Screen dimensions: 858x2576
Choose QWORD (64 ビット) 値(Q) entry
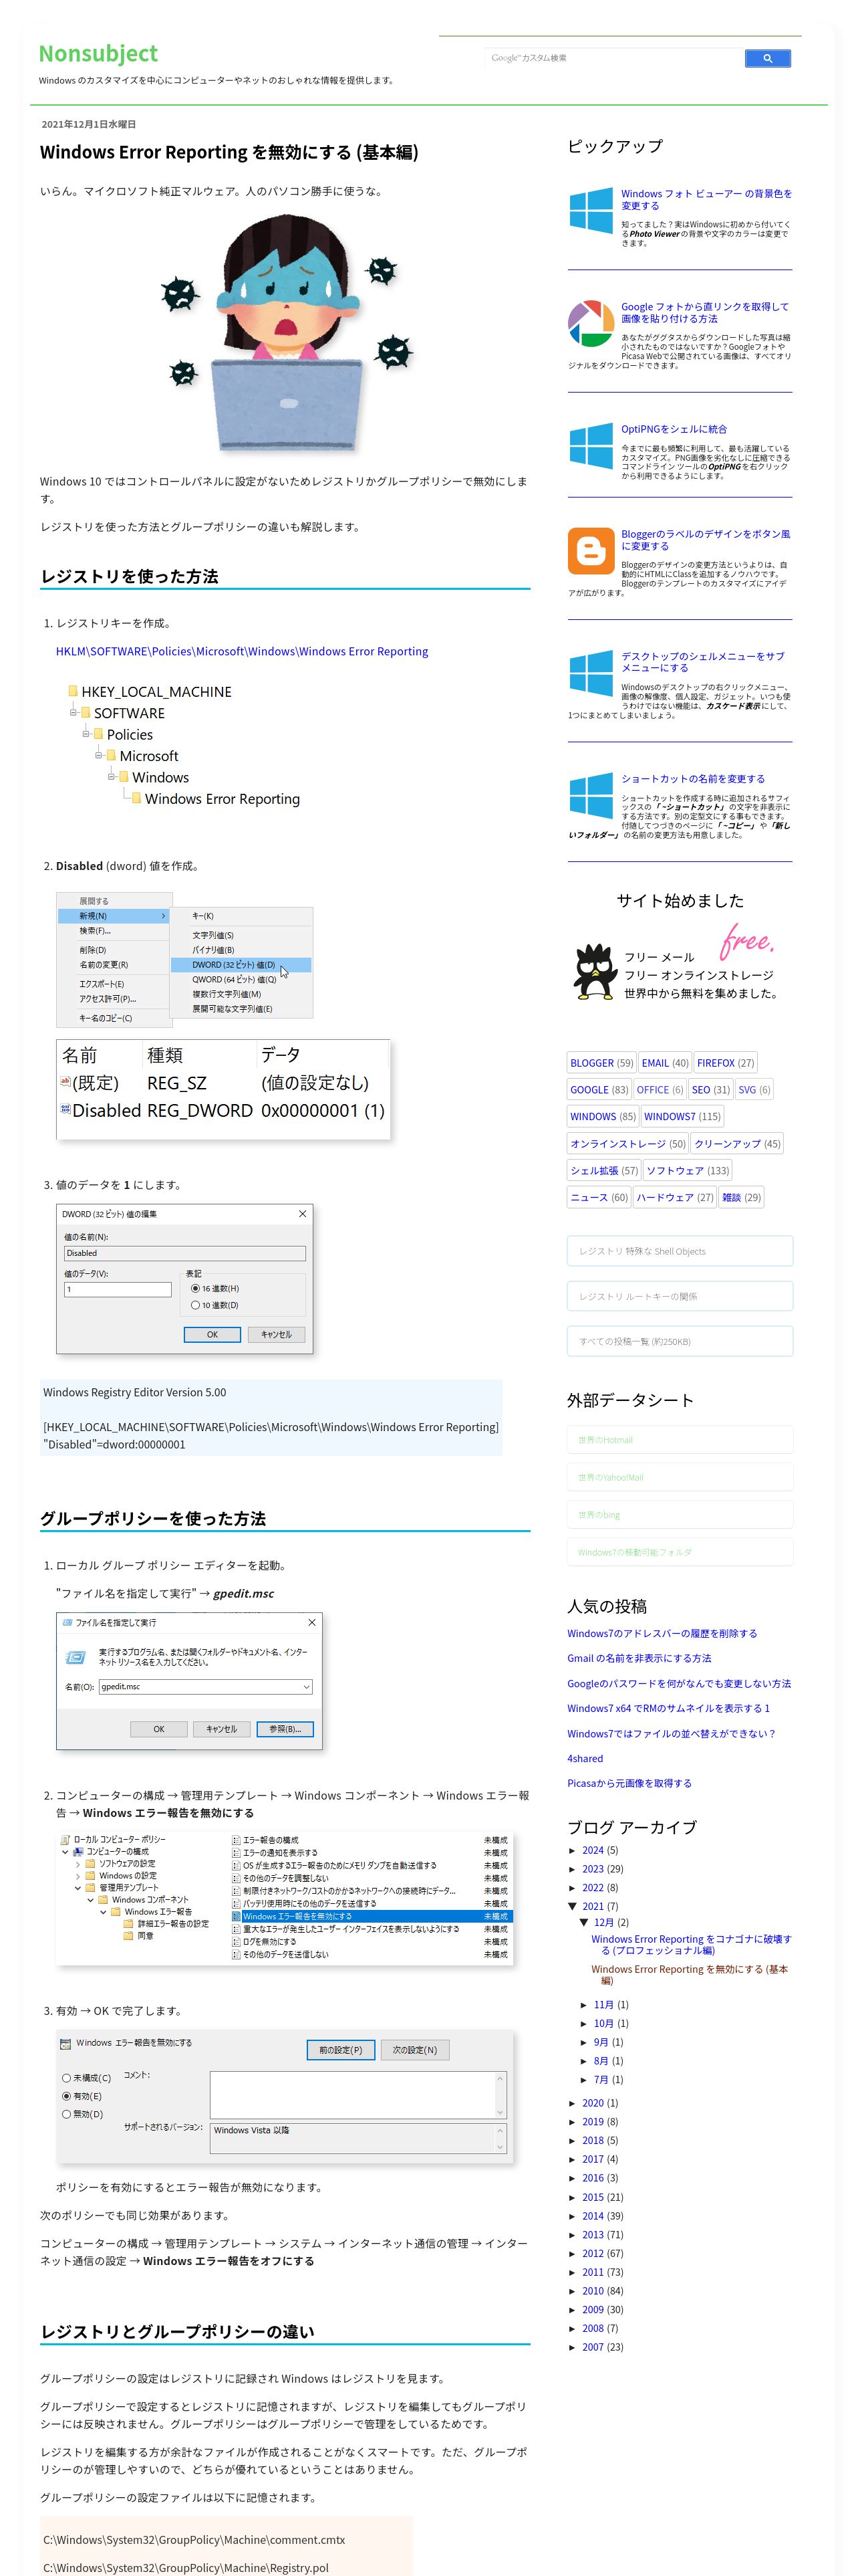pos(235,979)
